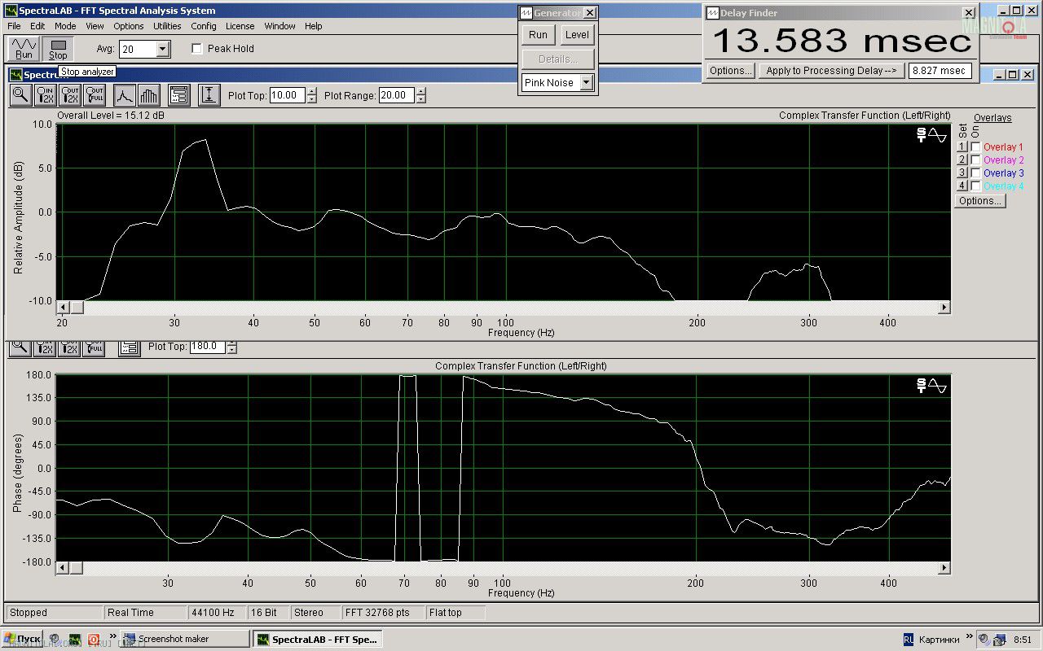The image size is (1043, 651).
Task: Click phase Plot Top value field
Action: 208,347
